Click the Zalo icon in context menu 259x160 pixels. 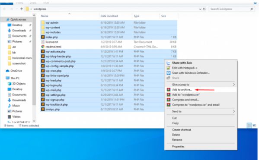169,63
